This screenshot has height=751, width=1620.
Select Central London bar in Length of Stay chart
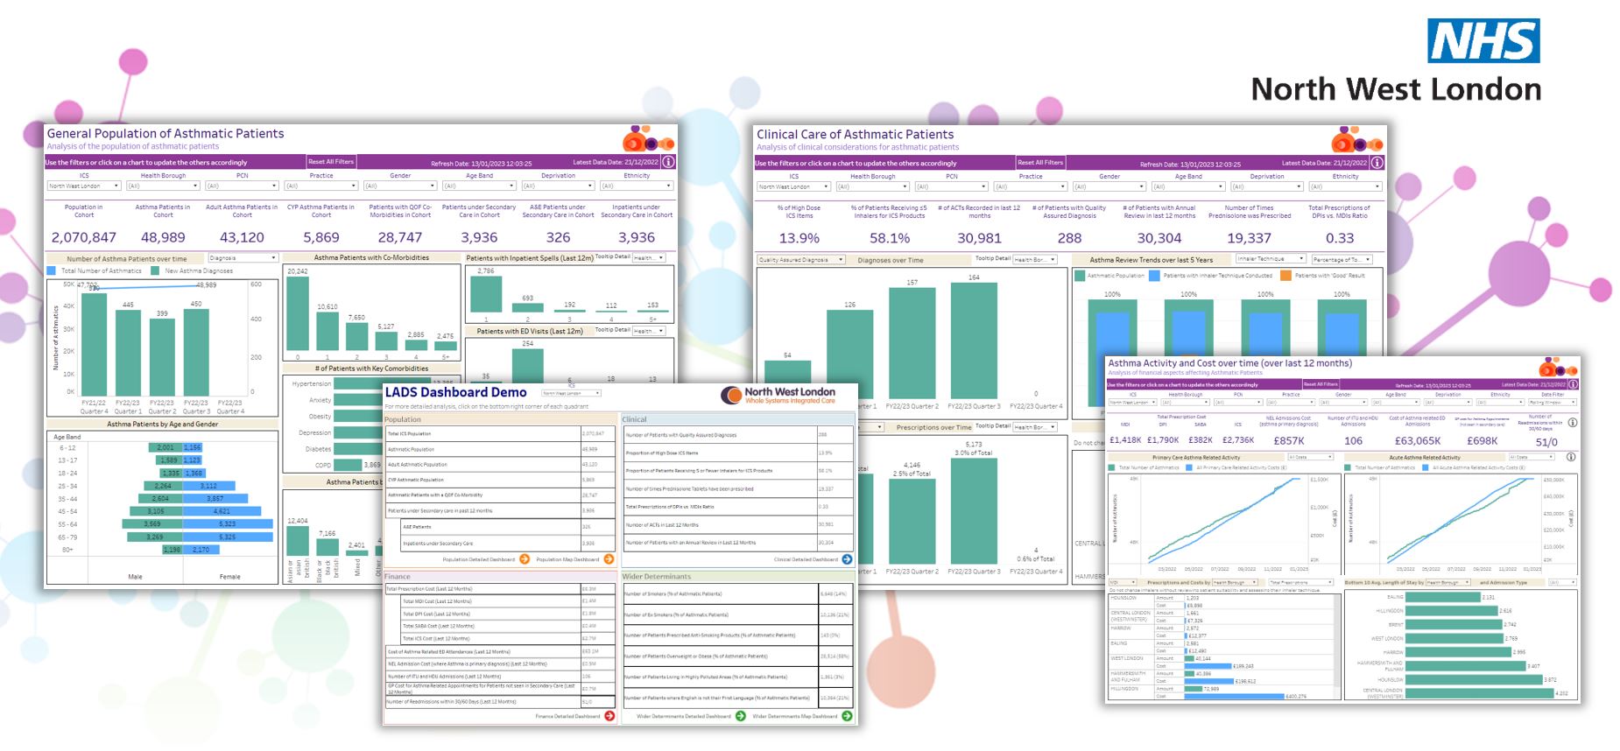[1479, 693]
